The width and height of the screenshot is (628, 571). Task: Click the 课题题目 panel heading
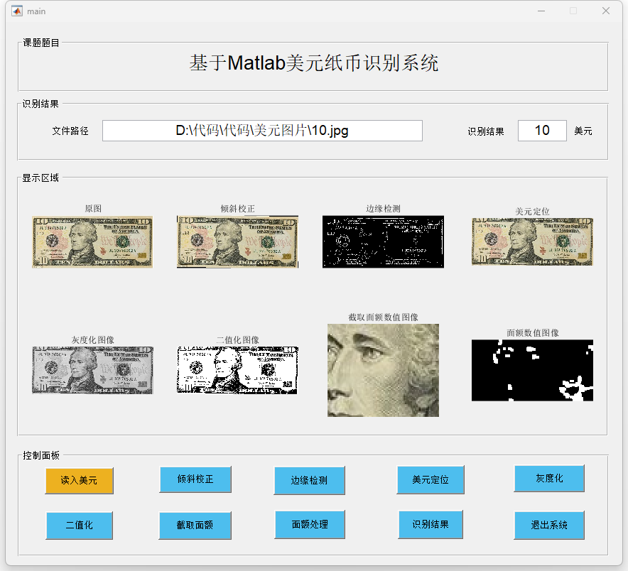pos(41,43)
